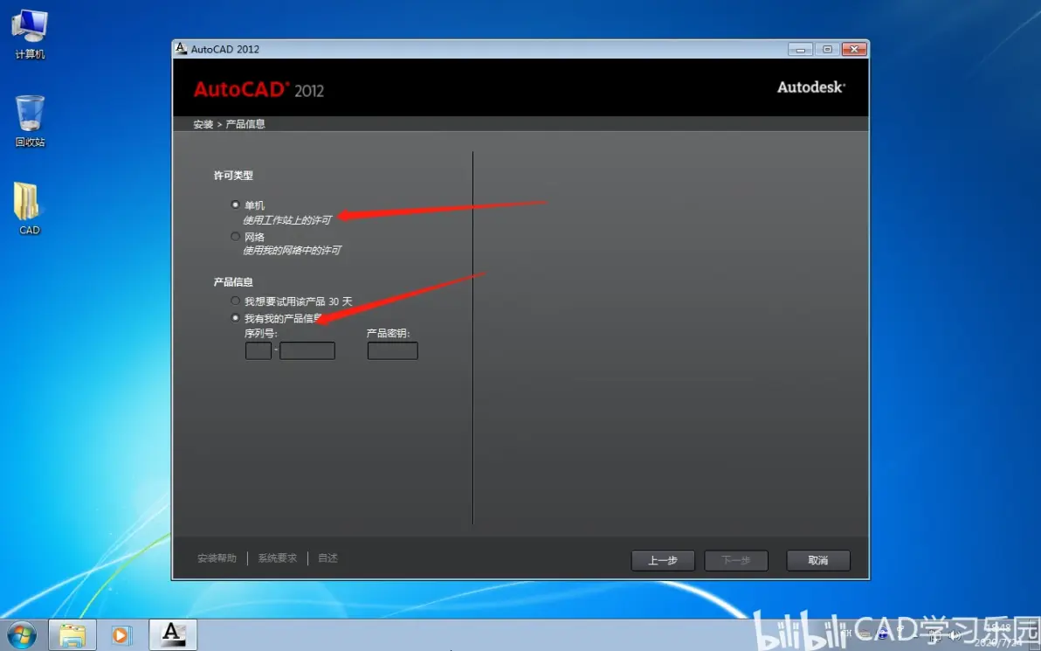Image resolution: width=1041 pixels, height=651 pixels.
Task: Open the 计算机 desktop icon
Action: (x=30, y=35)
